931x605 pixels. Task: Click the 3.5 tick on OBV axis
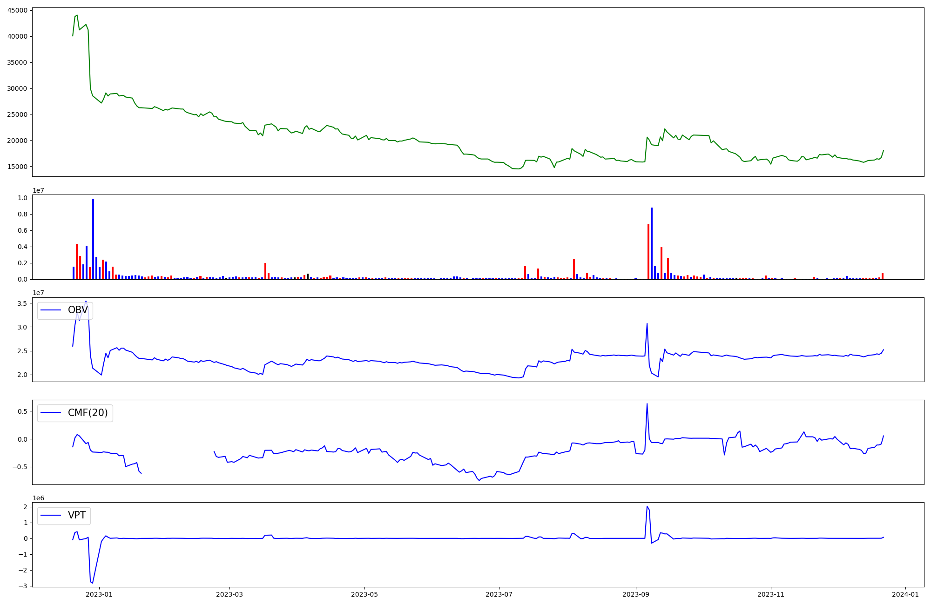click(22, 303)
